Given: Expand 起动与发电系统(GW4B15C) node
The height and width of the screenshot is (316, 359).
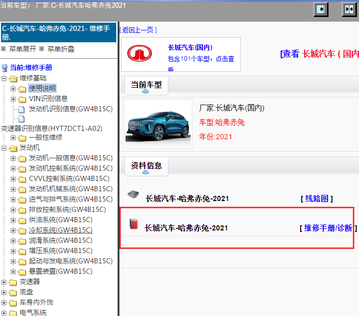Looking at the screenshot, I should [13, 261].
